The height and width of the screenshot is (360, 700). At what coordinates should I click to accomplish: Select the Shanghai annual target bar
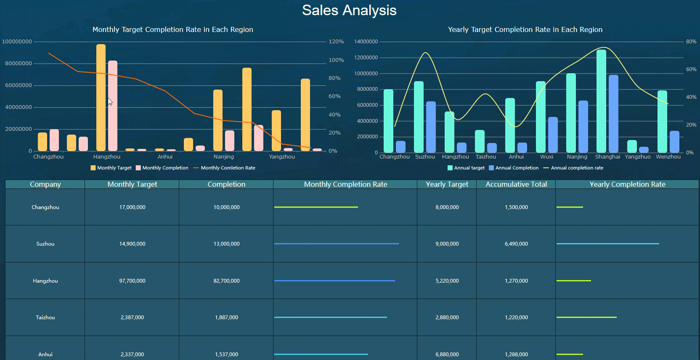tap(601, 101)
